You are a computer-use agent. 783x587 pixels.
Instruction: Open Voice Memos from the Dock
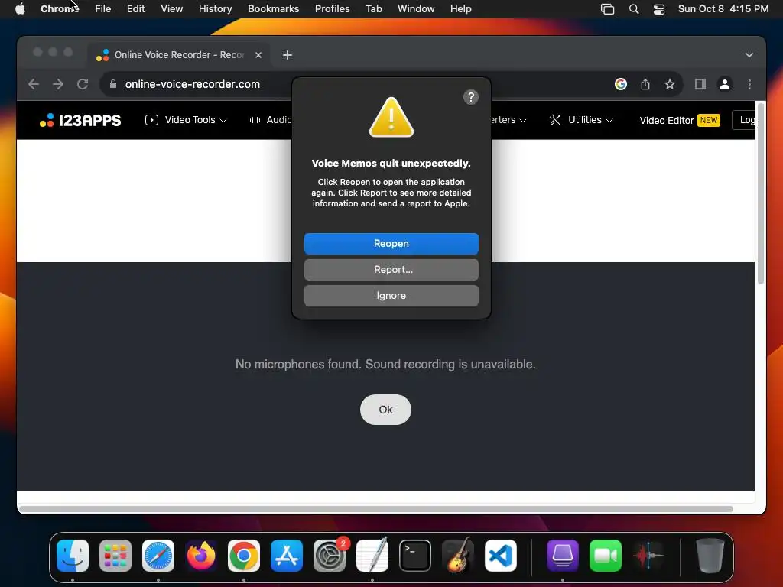click(x=648, y=556)
